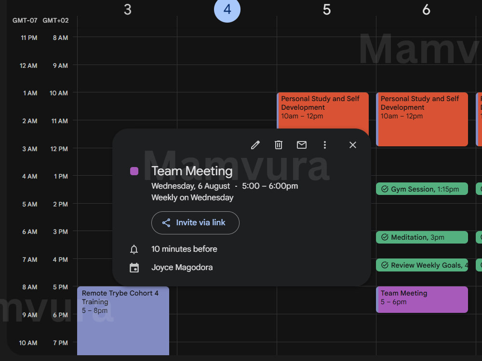Click the 10 minutes before reminder text
This screenshot has height=361, width=482.
tap(184, 249)
